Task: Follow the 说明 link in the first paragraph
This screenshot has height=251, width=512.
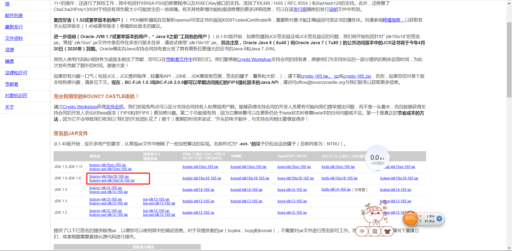Action: [x=333, y=9]
